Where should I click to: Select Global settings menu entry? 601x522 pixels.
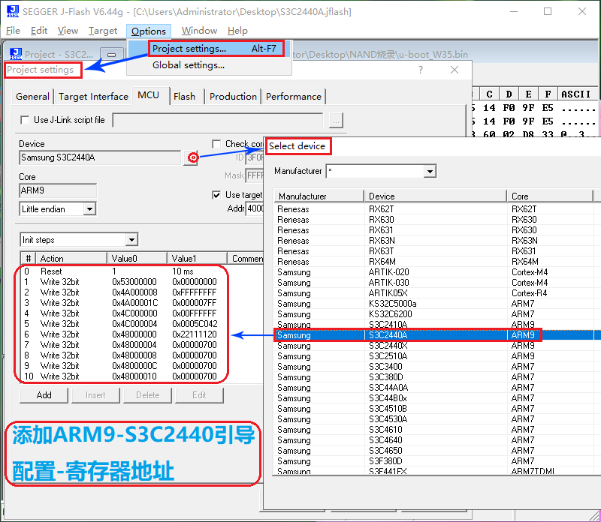[188, 65]
